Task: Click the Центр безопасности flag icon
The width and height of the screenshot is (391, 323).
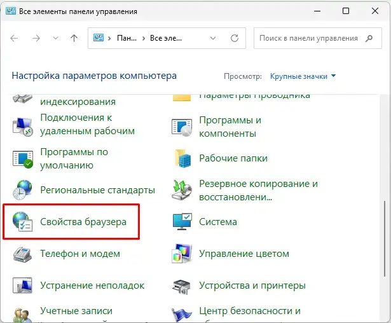Action: [x=182, y=315]
